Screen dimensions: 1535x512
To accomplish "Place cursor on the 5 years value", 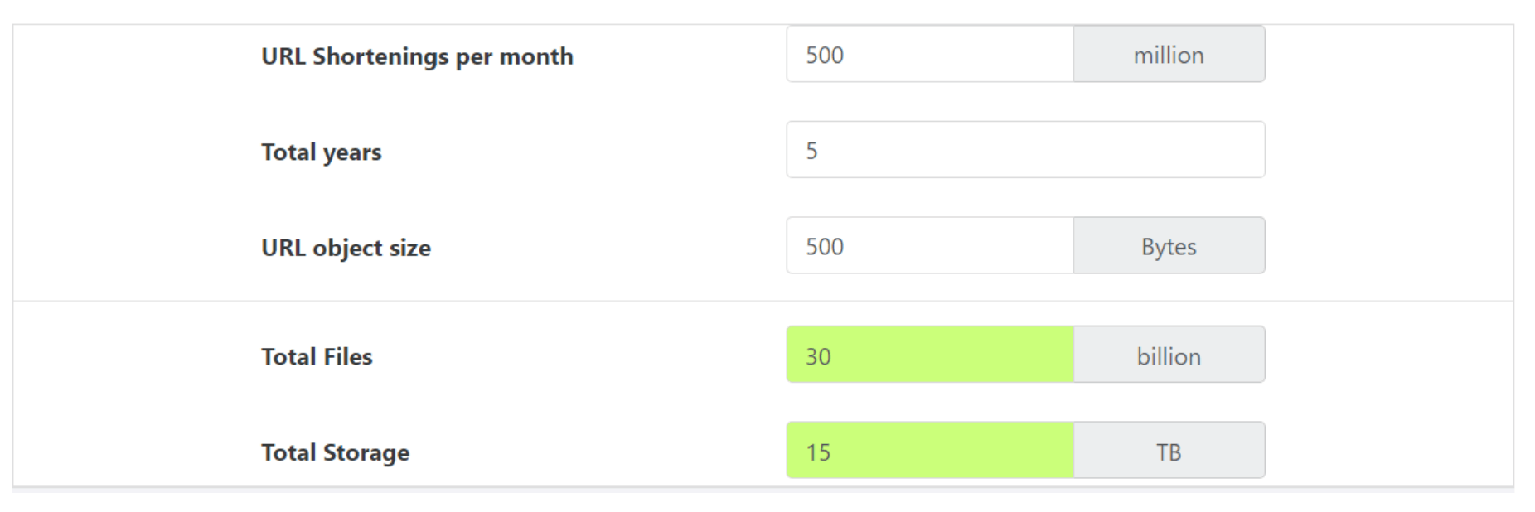I will pos(812,151).
